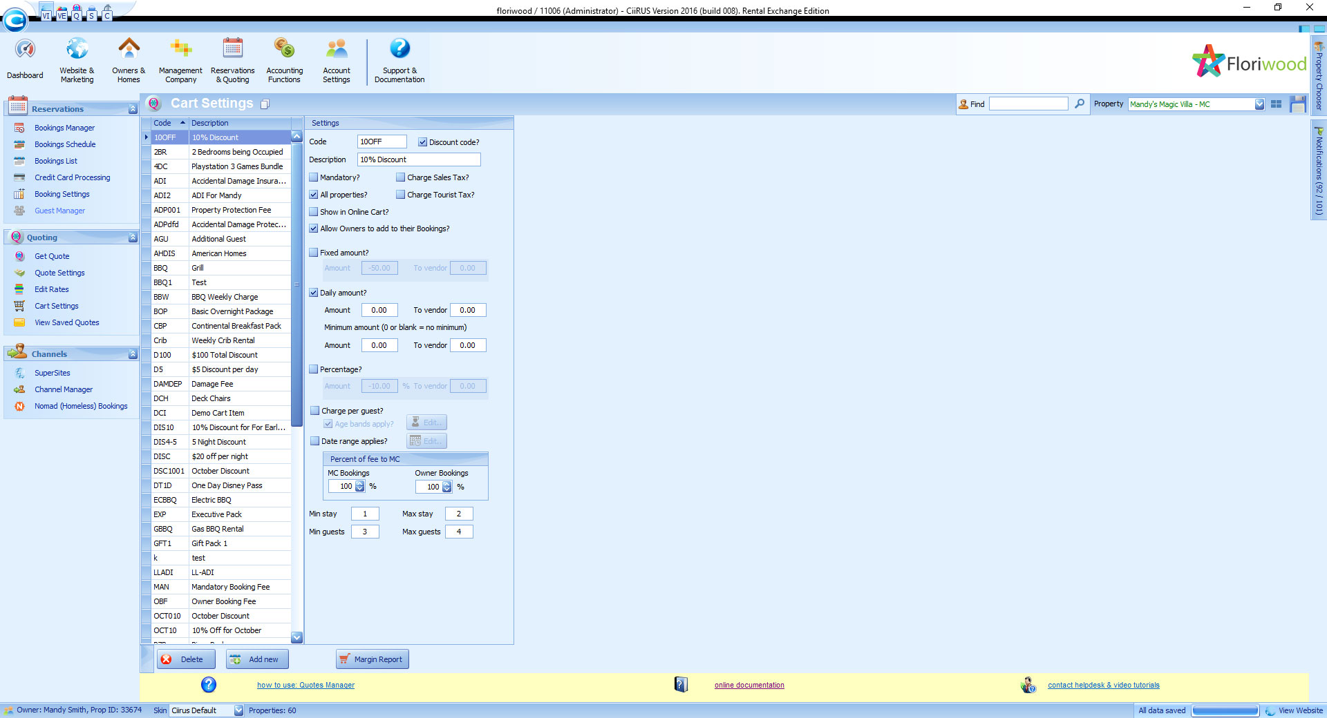Click the Margin Report button

pos(373,659)
